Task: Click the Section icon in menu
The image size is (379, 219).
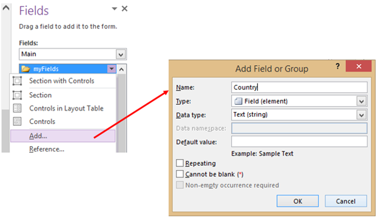Action: pyautogui.click(x=17, y=95)
